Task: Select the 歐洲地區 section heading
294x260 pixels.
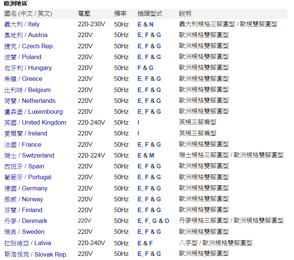Action: pyautogui.click(x=16, y=3)
